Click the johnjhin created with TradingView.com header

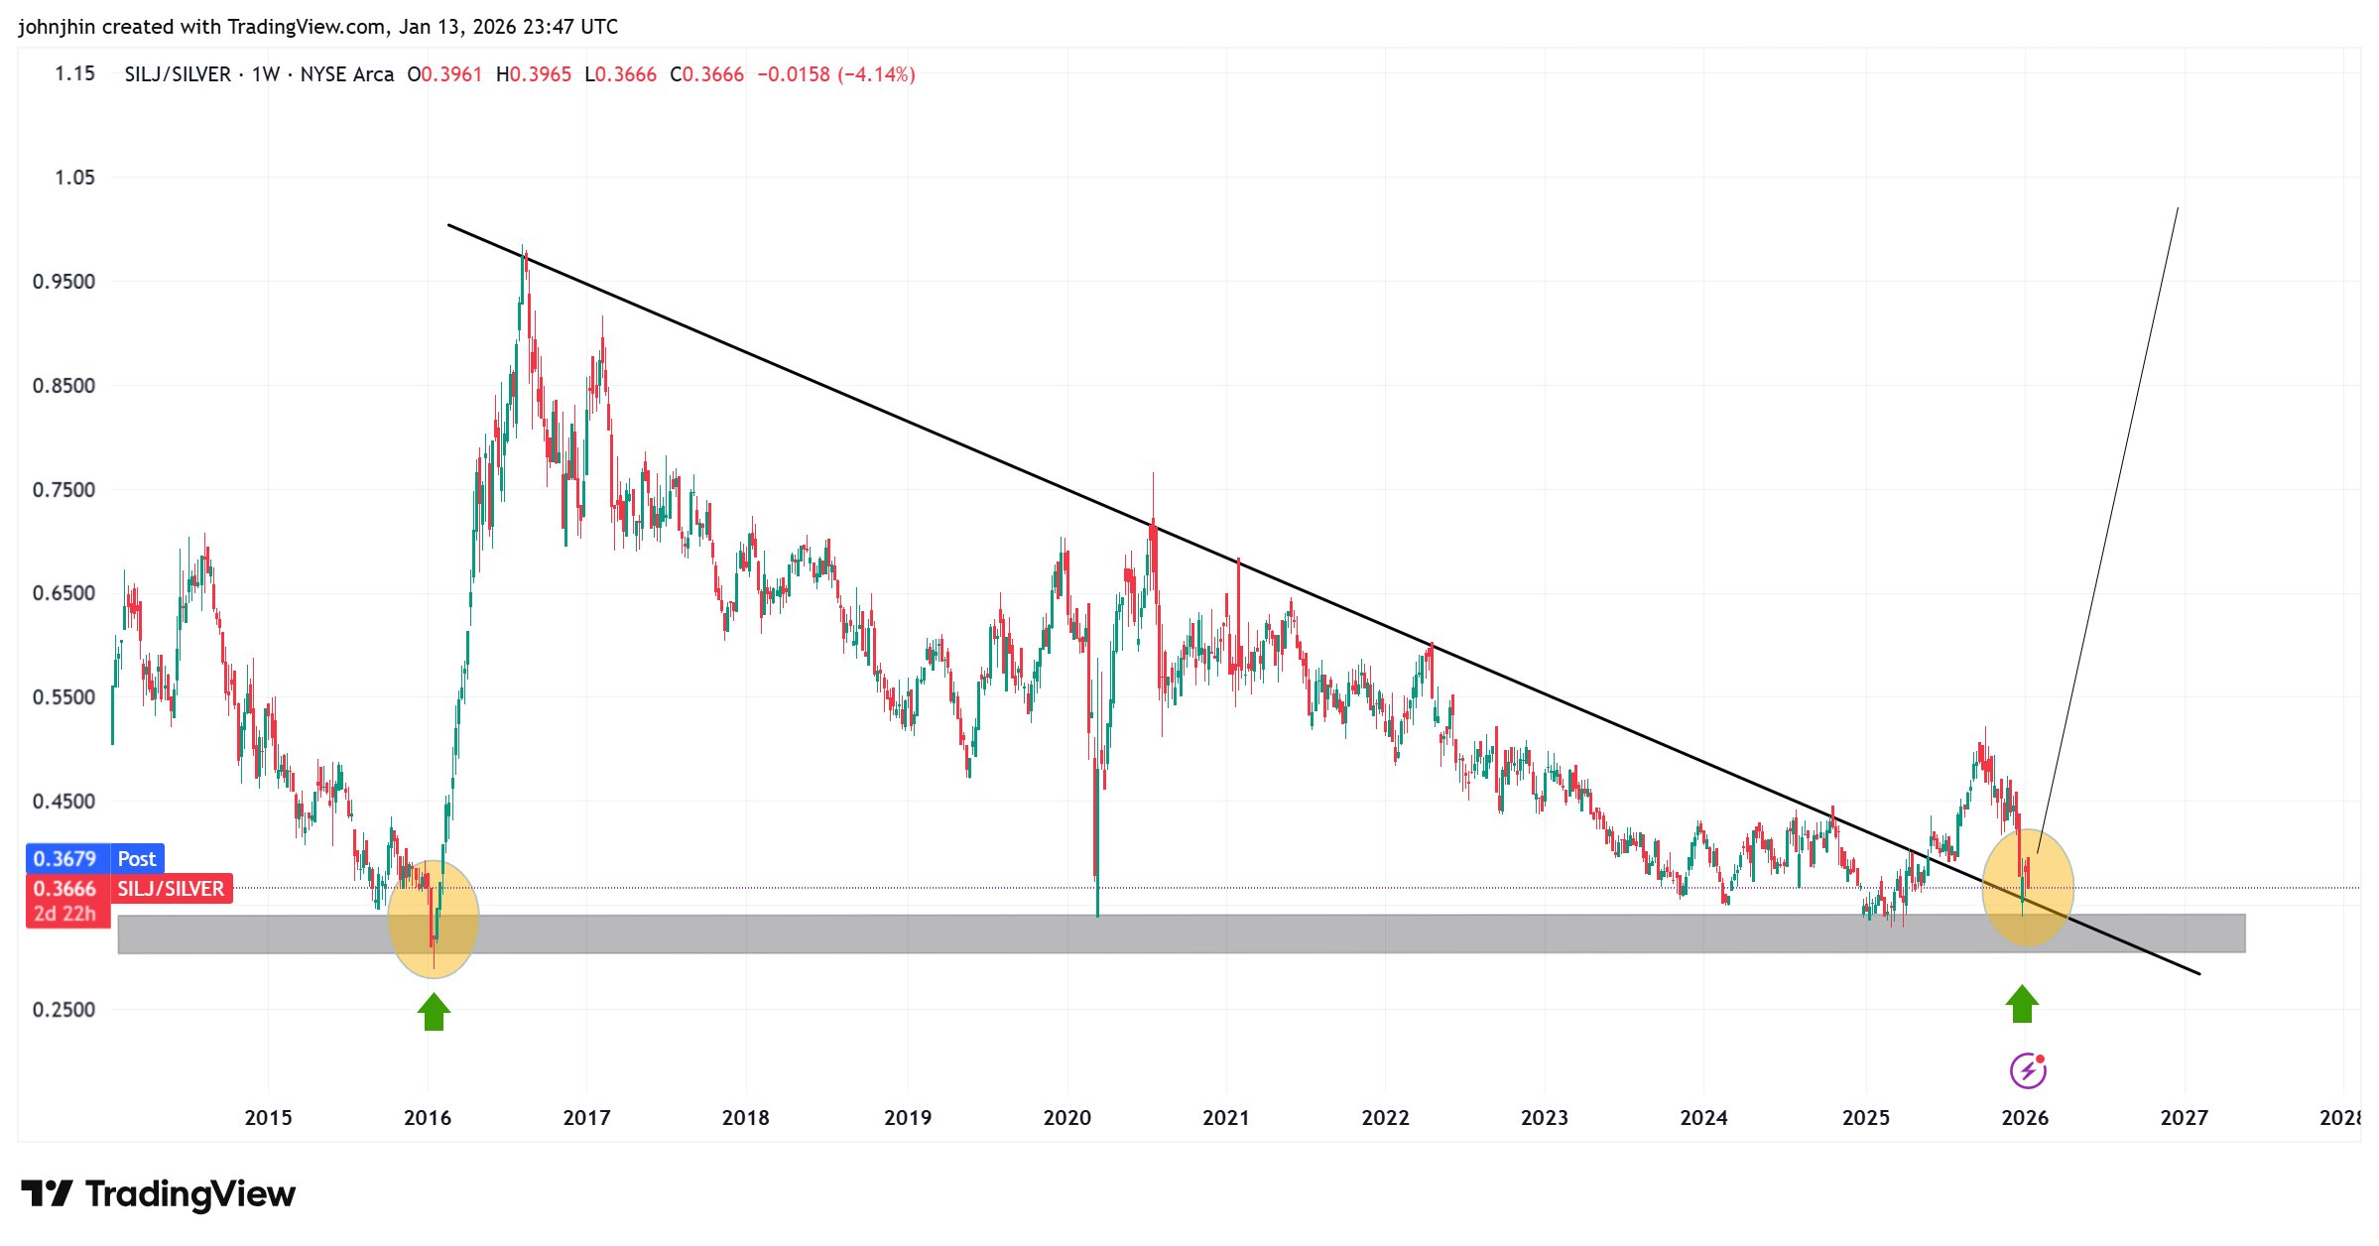[317, 27]
